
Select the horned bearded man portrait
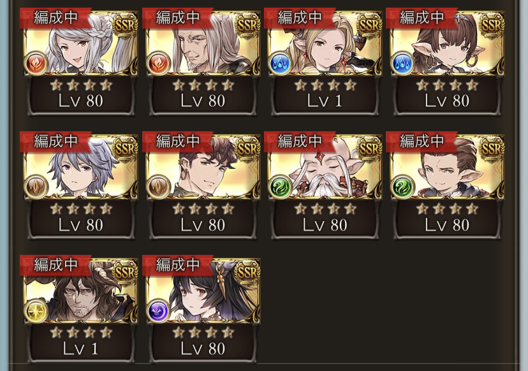coord(81,291)
